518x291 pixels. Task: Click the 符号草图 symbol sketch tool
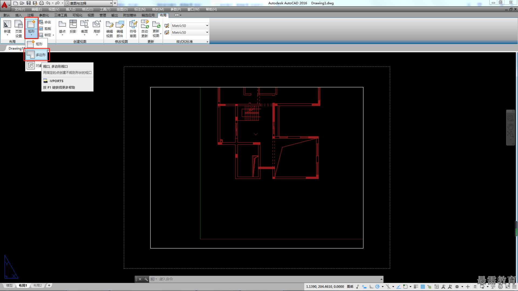click(x=133, y=29)
